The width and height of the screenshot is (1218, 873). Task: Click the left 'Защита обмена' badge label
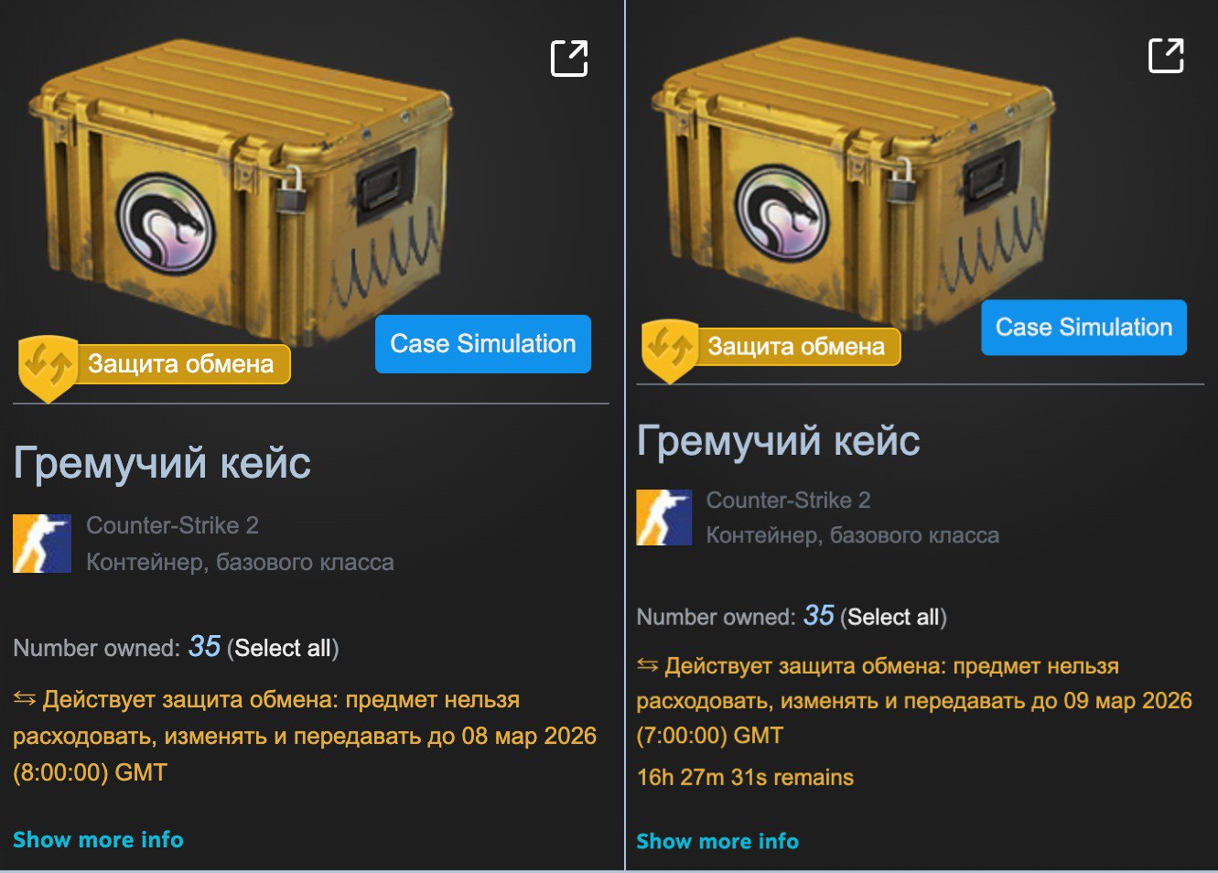tap(180, 364)
